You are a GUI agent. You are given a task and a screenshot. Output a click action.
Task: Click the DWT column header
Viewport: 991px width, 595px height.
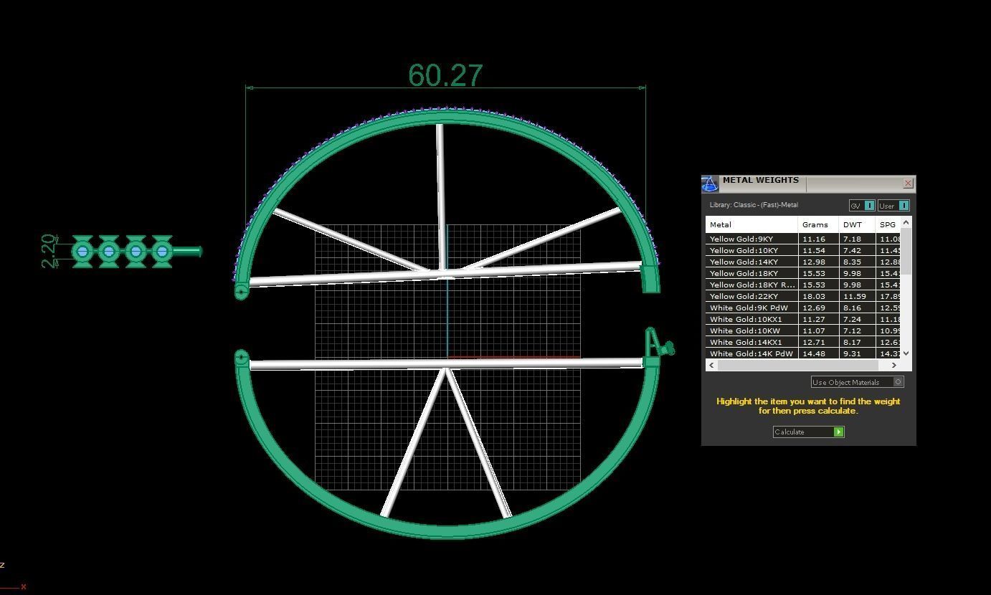(857, 224)
